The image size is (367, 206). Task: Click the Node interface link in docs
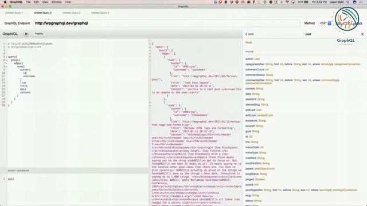tap(248, 42)
